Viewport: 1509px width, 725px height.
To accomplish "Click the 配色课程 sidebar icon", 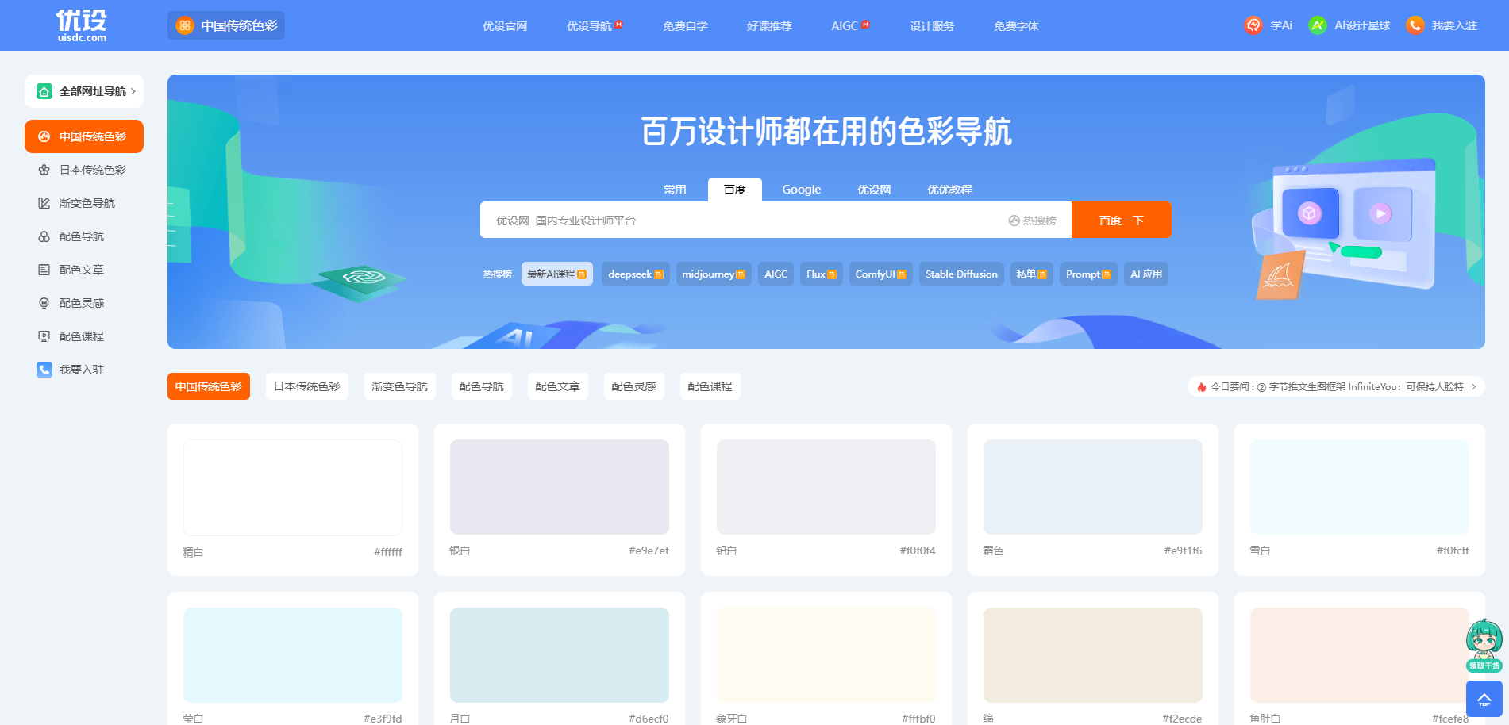I will (x=44, y=336).
